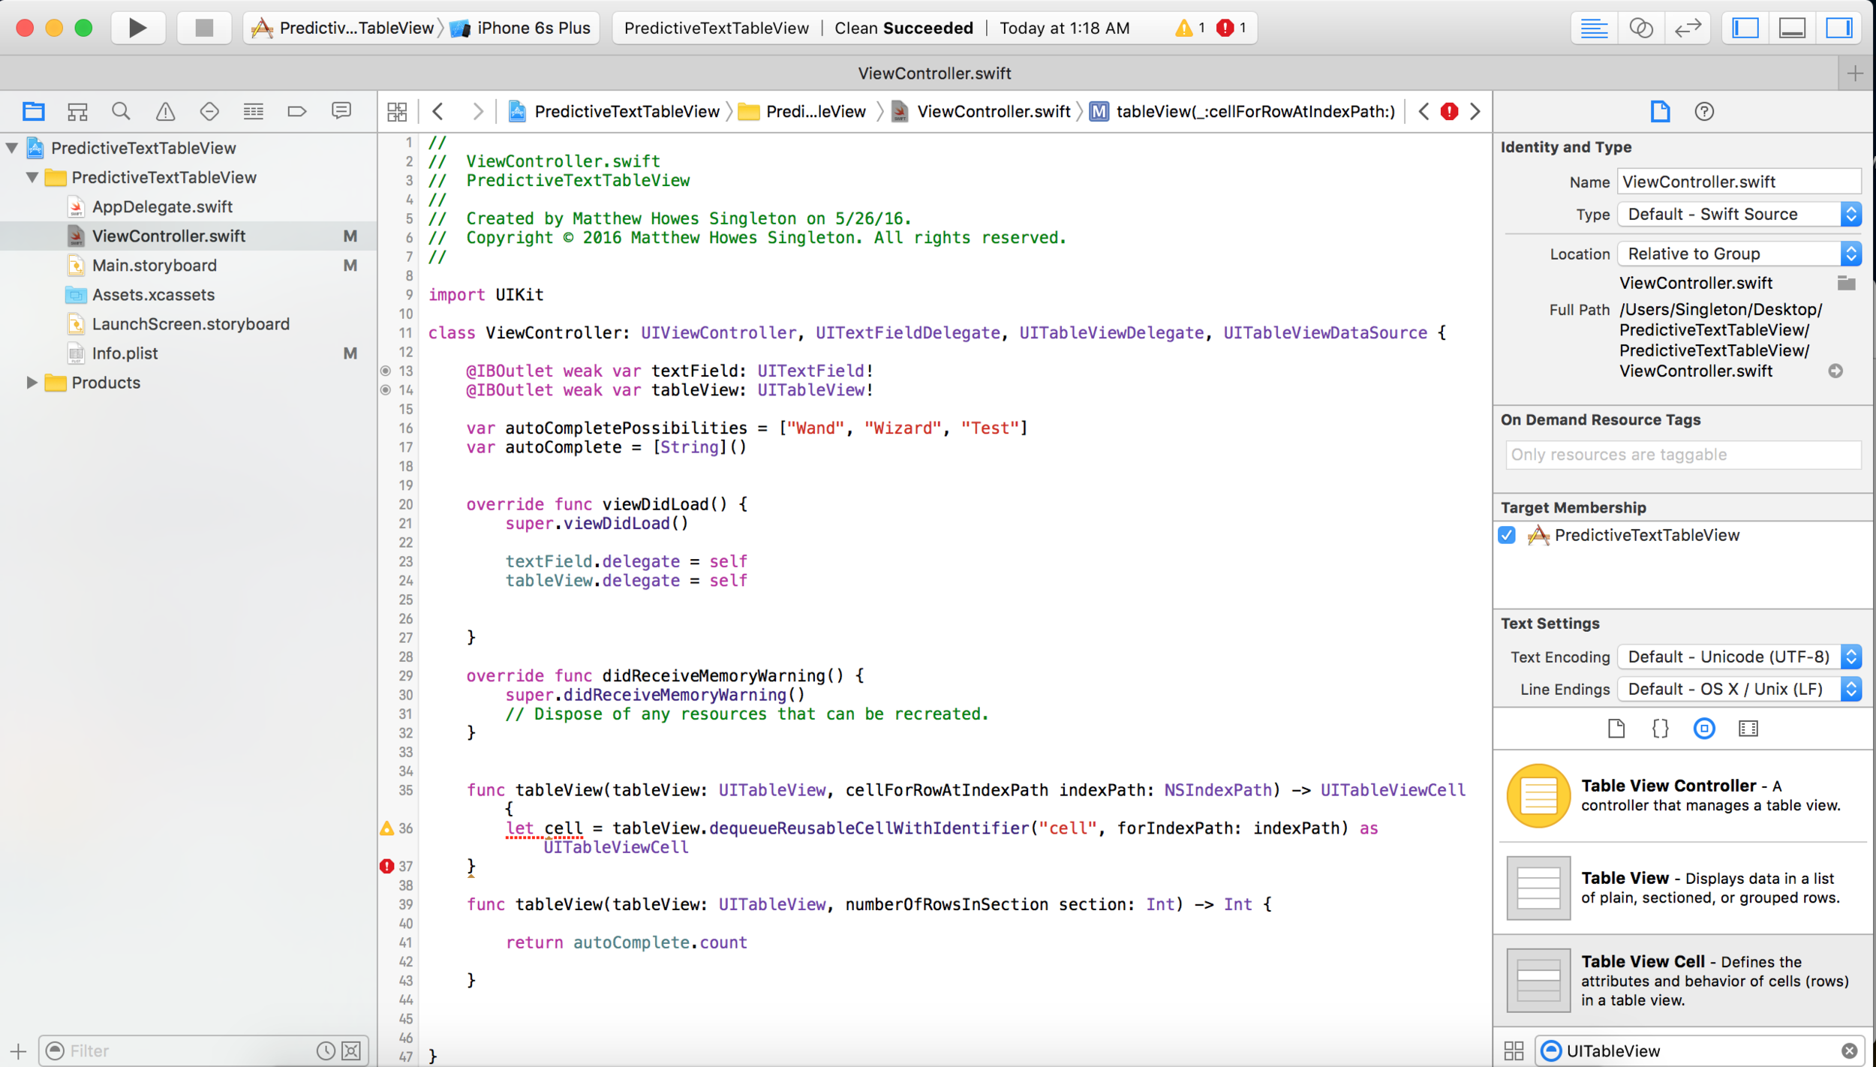Click the navigator Filter field
Viewport: 1876px width, 1067px height.
[189, 1050]
